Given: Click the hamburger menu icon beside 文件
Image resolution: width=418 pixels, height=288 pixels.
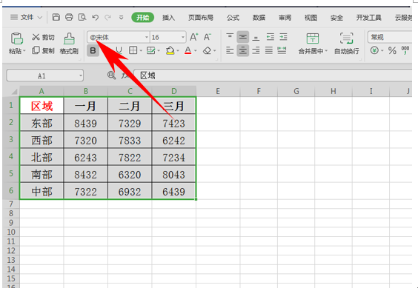Looking at the screenshot, I should click(14, 17).
